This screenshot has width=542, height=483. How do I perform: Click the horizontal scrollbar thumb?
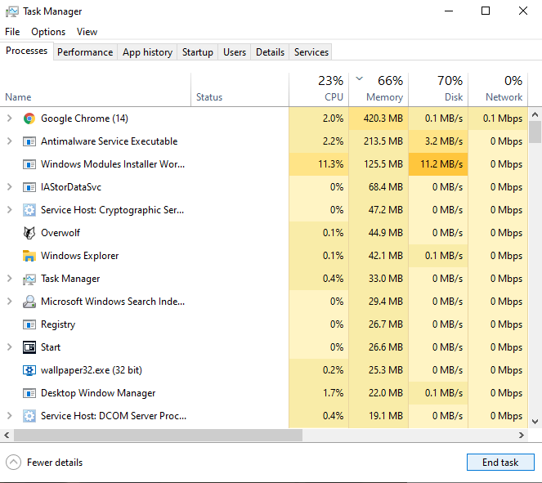coord(158,436)
